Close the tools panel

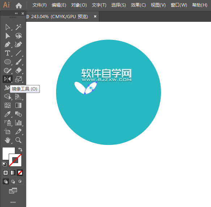(23, 13)
